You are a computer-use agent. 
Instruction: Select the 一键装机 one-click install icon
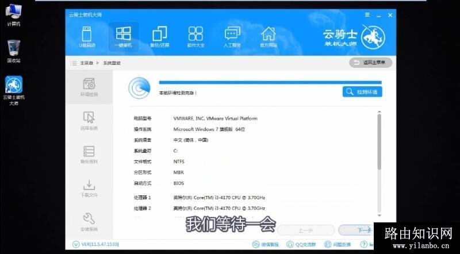123,37
